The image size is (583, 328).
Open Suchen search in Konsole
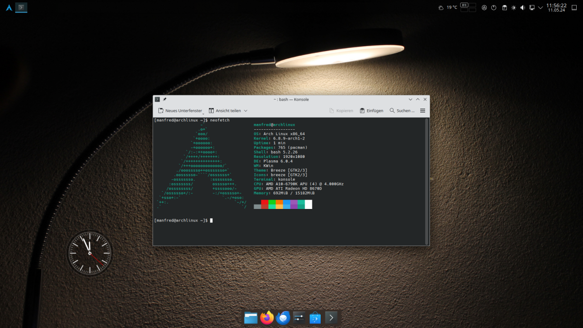(x=402, y=111)
